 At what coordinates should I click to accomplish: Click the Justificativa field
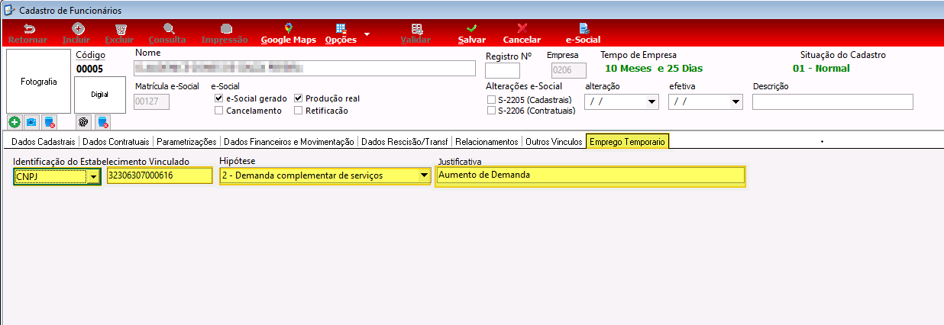click(x=590, y=175)
